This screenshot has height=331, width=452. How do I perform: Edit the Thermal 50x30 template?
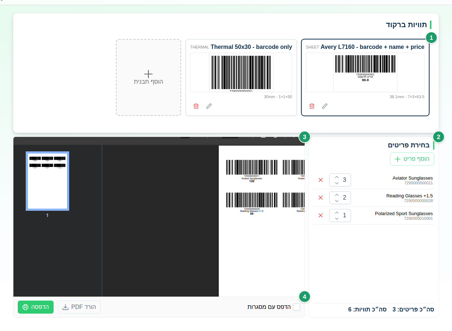(x=209, y=106)
